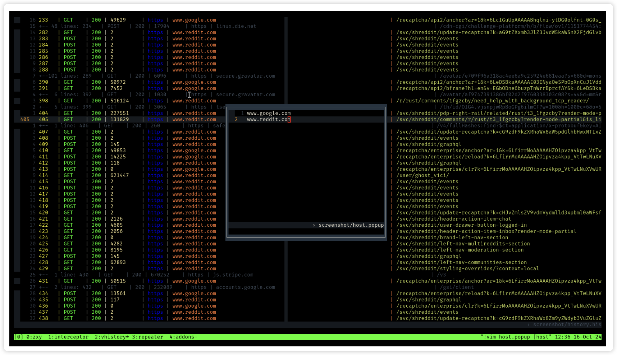Click the brand-left-nav-section path

452,238
